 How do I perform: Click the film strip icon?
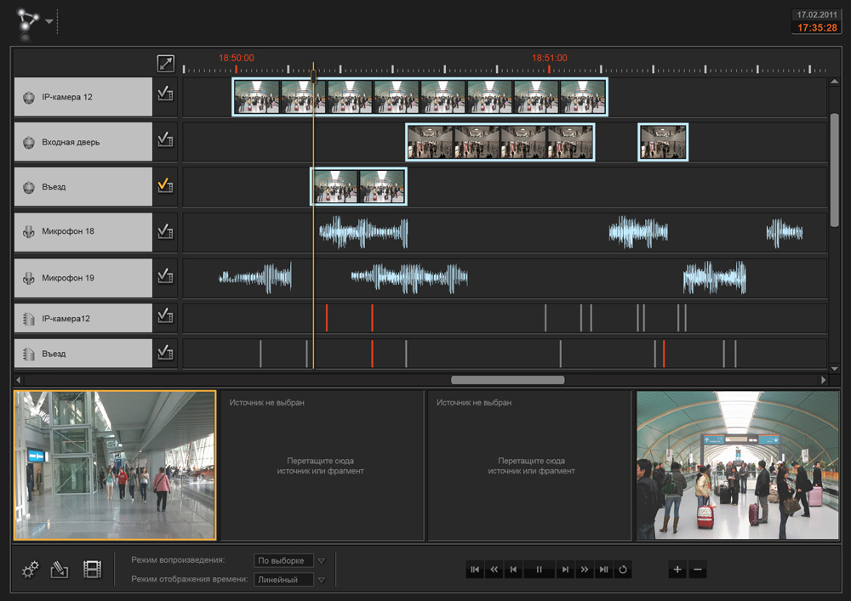[x=92, y=570]
